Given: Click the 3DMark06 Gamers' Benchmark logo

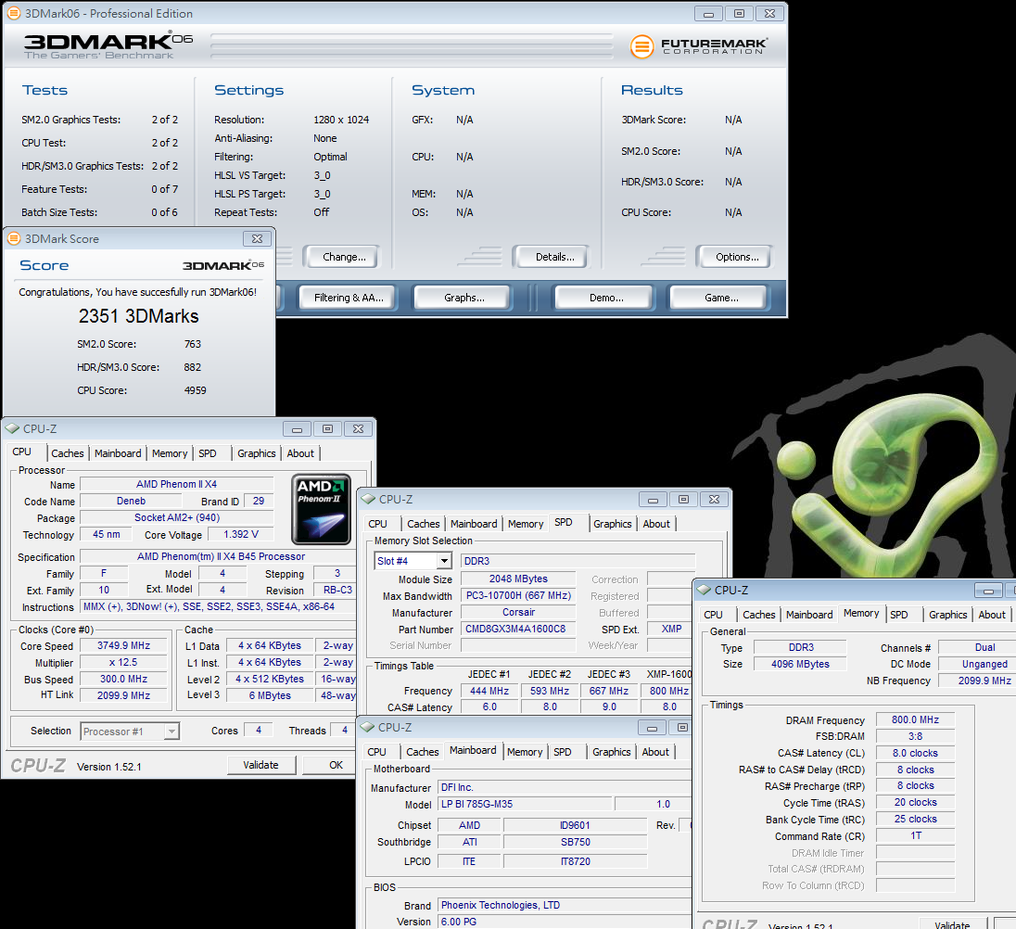Looking at the screenshot, I should click(108, 45).
